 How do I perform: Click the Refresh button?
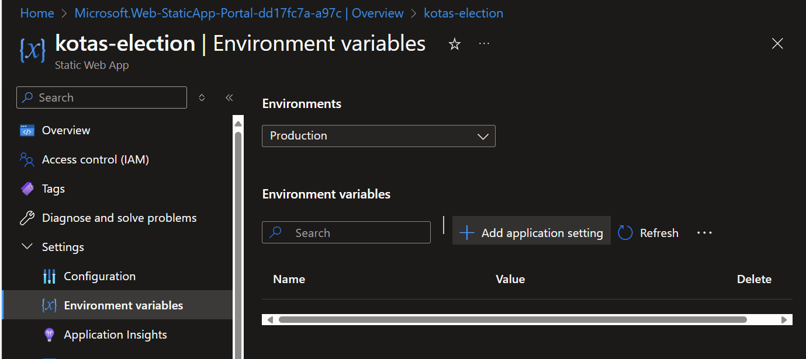pos(649,233)
